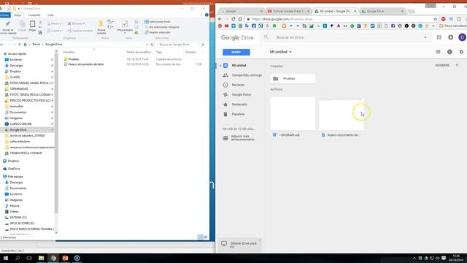Click the Explorer help question mark icon
Viewport: 467px width, 263px height.
pos(207,15)
